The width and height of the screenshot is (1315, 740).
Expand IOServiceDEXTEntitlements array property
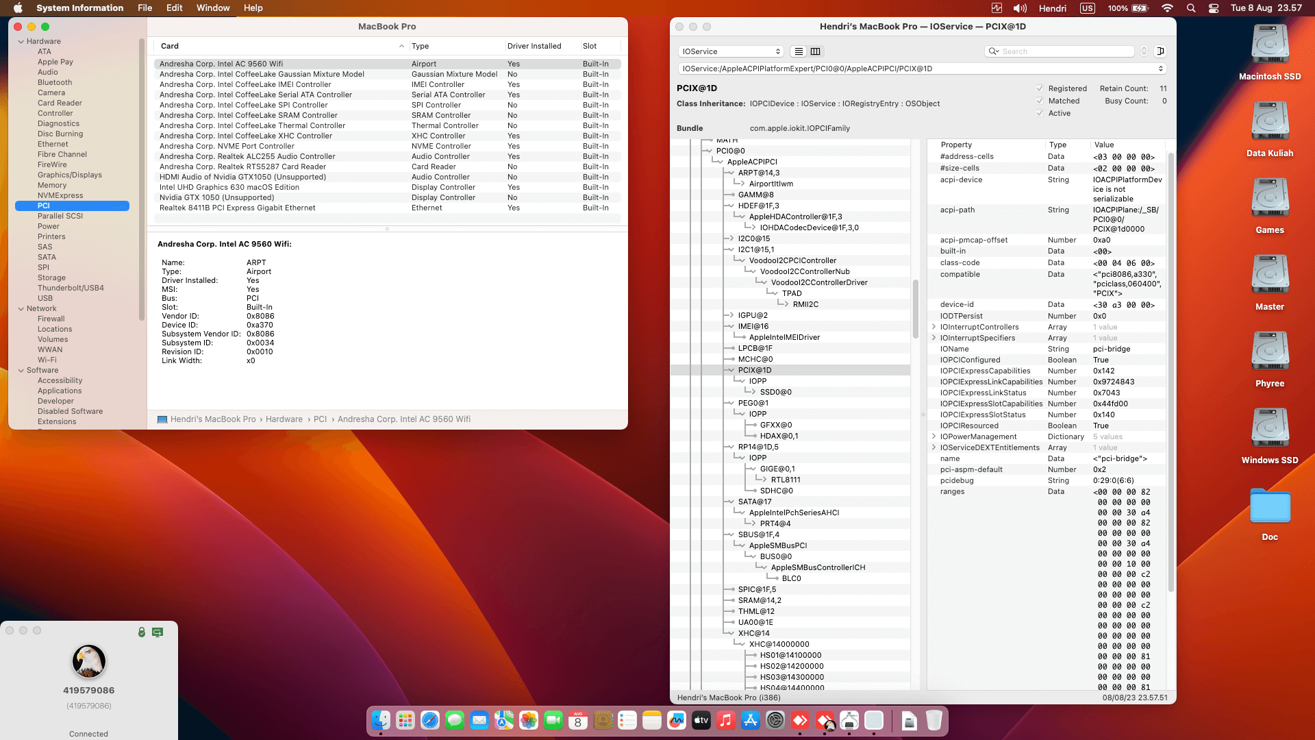click(x=934, y=447)
